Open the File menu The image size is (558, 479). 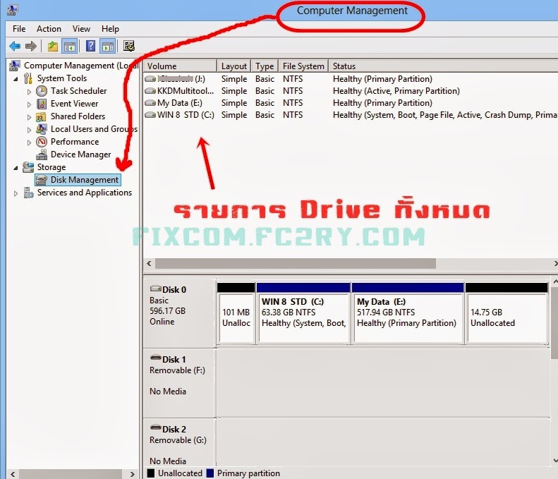[19, 29]
